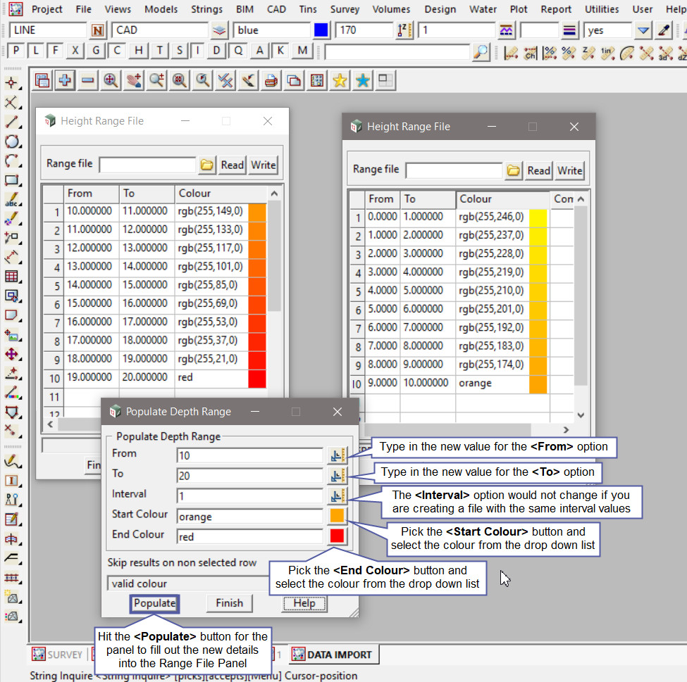This screenshot has width=687, height=682.
Task: Switch to the DATA IMPORT tab
Action: [x=332, y=655]
